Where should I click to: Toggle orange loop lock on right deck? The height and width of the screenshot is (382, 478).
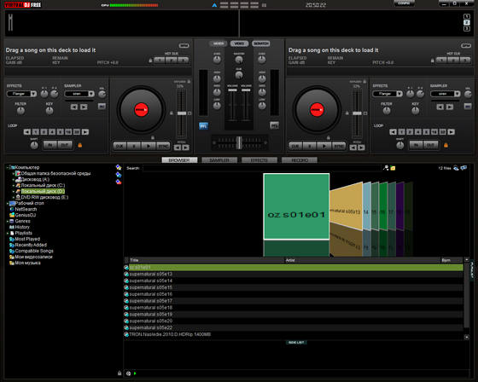[446, 145]
